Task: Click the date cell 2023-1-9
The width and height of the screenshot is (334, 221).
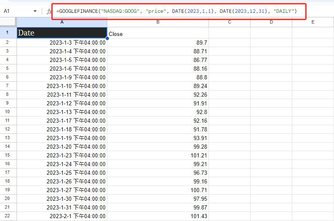Action: [62, 77]
